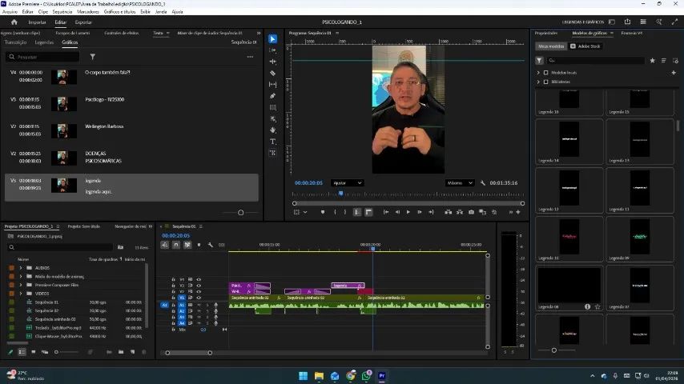Open the Windows Start menu
The height and width of the screenshot is (384, 684).
pos(304,375)
